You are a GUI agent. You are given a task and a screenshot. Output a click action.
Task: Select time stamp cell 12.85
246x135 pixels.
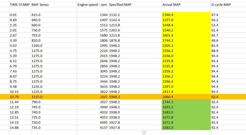click(x=20, y=112)
